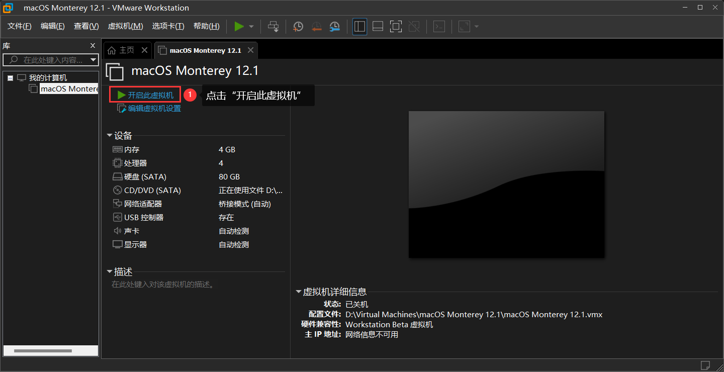The height and width of the screenshot is (372, 724).
Task: Toggle the library sidebar view icon
Action: [x=359, y=26]
